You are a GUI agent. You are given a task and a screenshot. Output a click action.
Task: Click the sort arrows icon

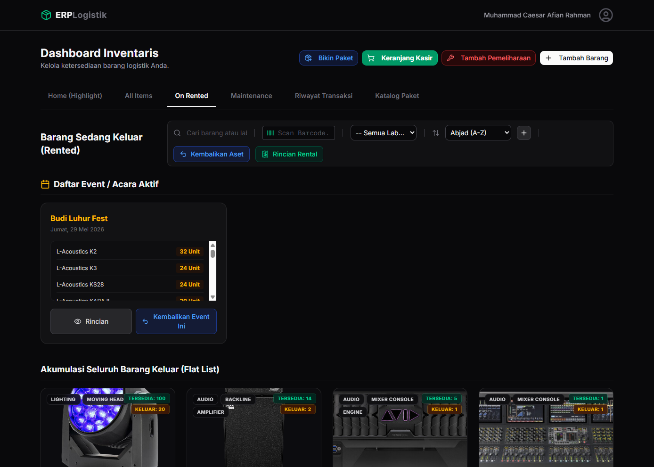coord(436,133)
